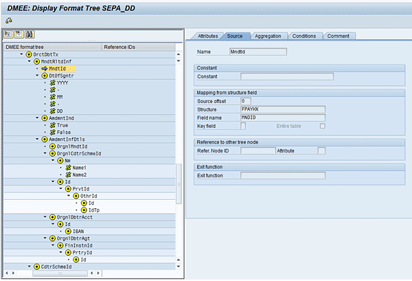The image size is (412, 281).
Task: Click the binoculars find icon
Action: [31, 34]
